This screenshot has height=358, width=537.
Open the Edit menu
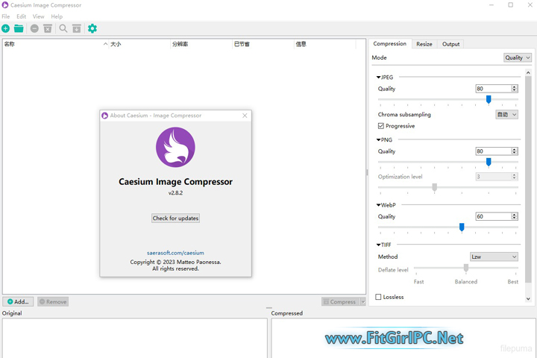21,16
